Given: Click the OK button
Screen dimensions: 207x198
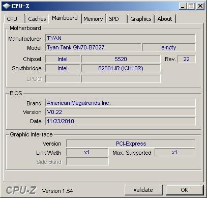Looking at the screenshot, I should click(x=185, y=190).
